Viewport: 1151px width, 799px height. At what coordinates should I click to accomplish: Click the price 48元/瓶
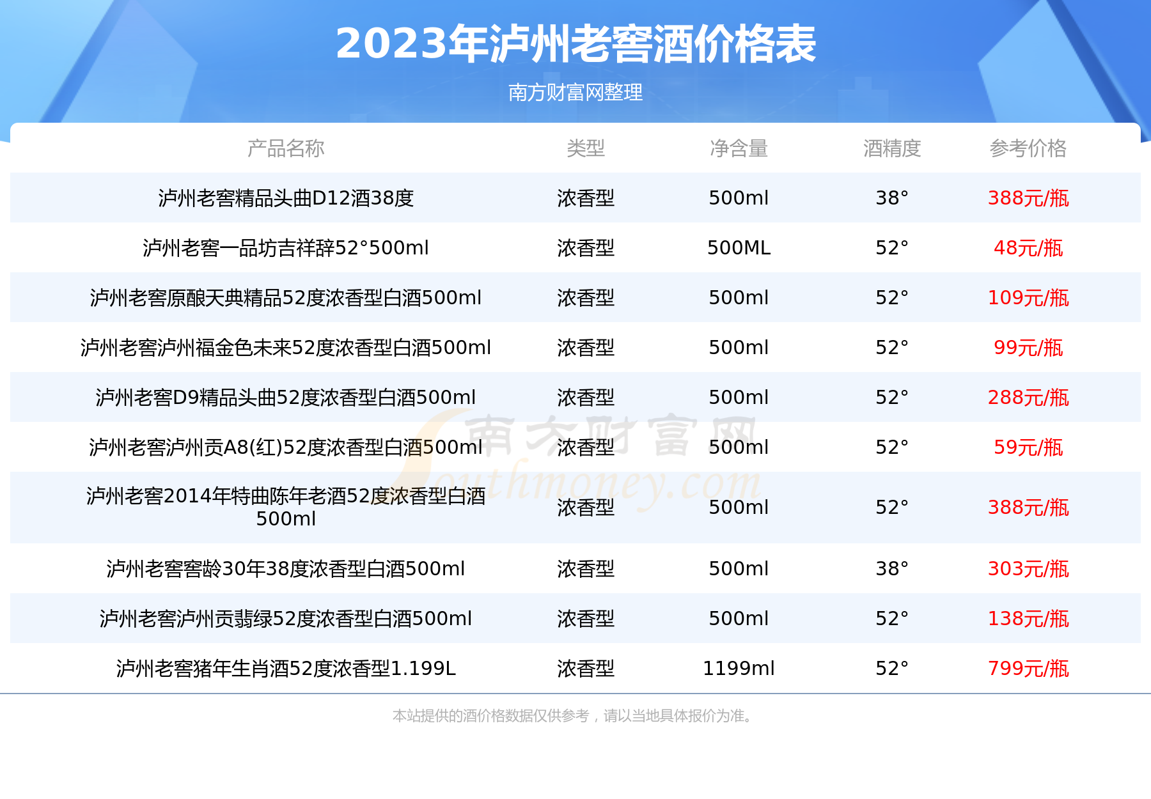tap(1028, 248)
